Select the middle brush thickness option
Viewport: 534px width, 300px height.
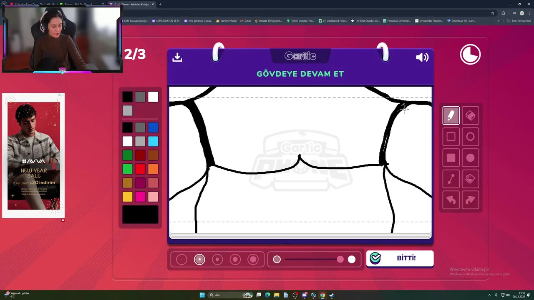click(217, 260)
